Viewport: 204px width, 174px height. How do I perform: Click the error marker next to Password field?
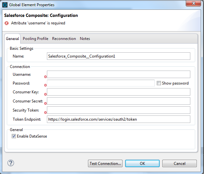tap(45, 85)
